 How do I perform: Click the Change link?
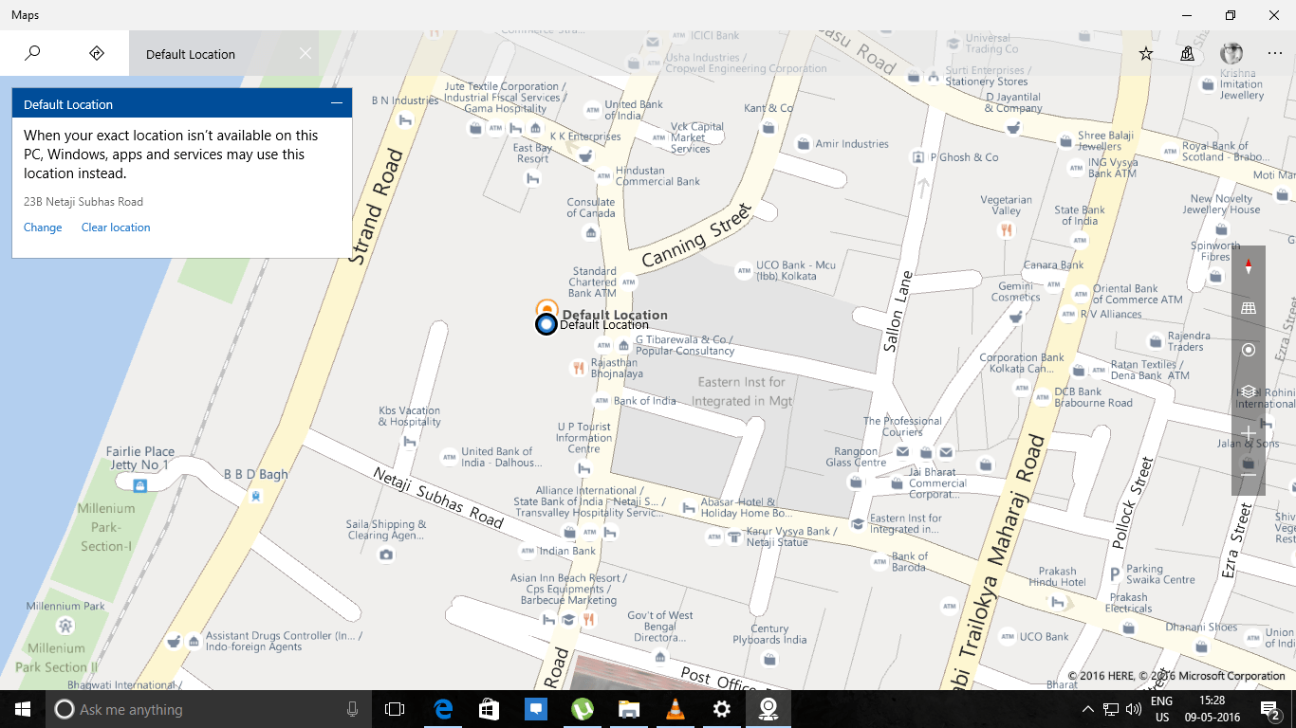tap(43, 227)
